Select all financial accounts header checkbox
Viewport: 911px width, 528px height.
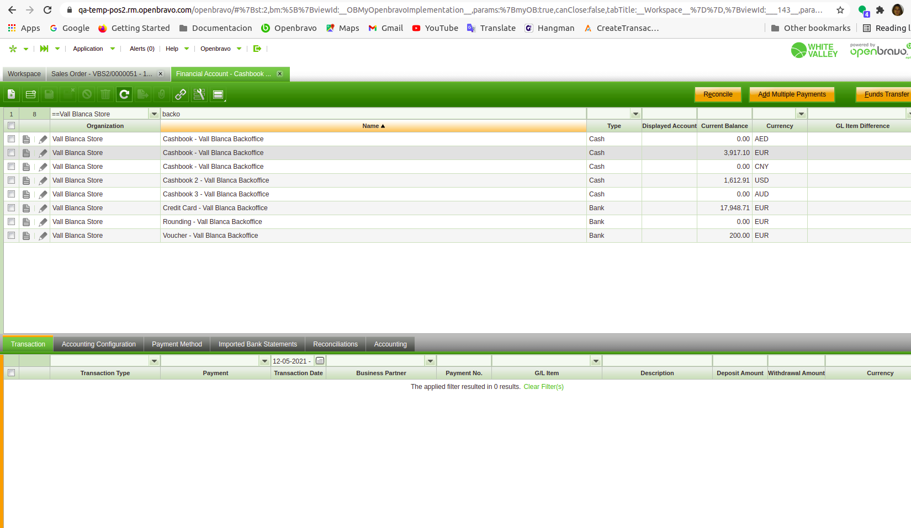(11, 126)
